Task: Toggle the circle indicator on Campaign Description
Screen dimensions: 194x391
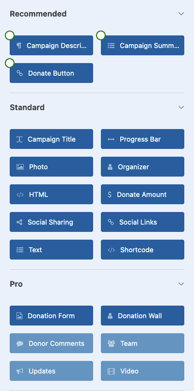Action: (10, 35)
